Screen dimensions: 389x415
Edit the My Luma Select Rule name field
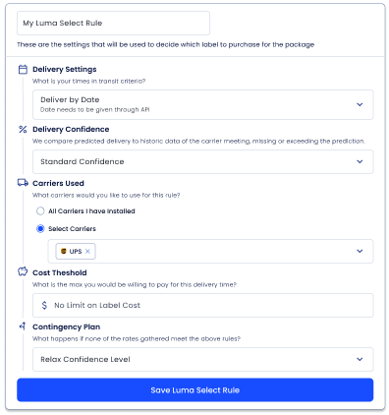[x=113, y=23]
